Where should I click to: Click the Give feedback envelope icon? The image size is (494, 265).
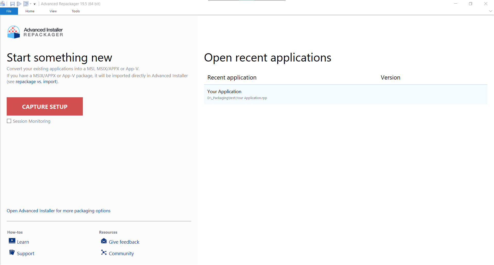[x=104, y=241]
